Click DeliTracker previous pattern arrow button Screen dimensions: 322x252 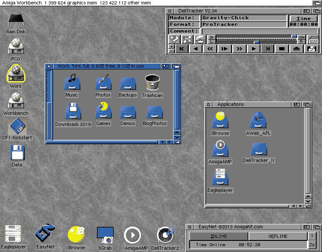(196, 49)
